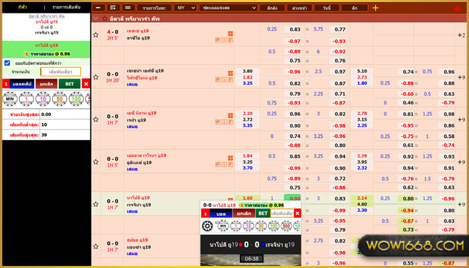Viewport: 469px width, 268px height.
Task: Star the Atalanta U19 match row
Action: pyautogui.click(x=96, y=160)
